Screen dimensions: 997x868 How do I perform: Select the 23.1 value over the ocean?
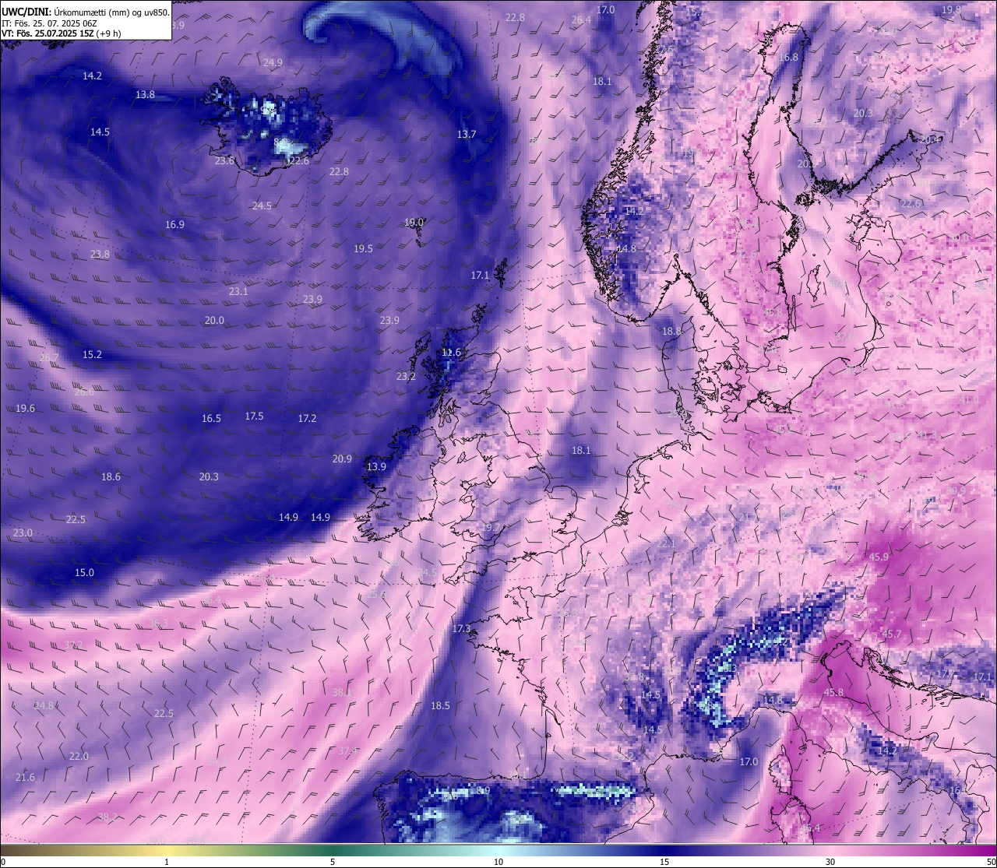coord(238,291)
